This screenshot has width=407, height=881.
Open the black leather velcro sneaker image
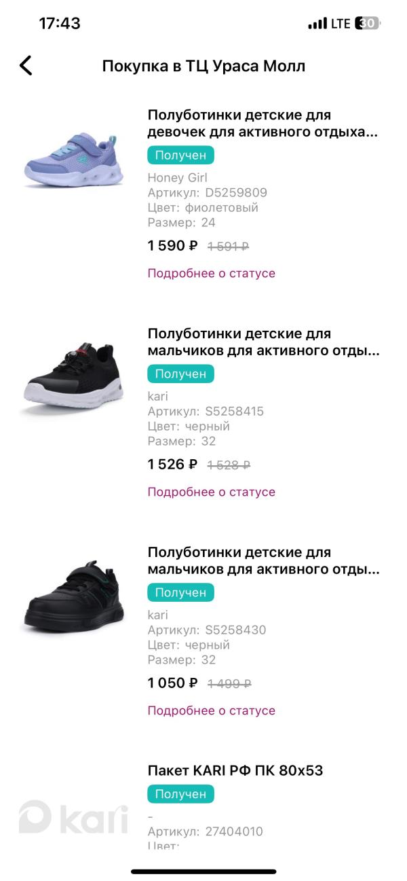(x=75, y=596)
